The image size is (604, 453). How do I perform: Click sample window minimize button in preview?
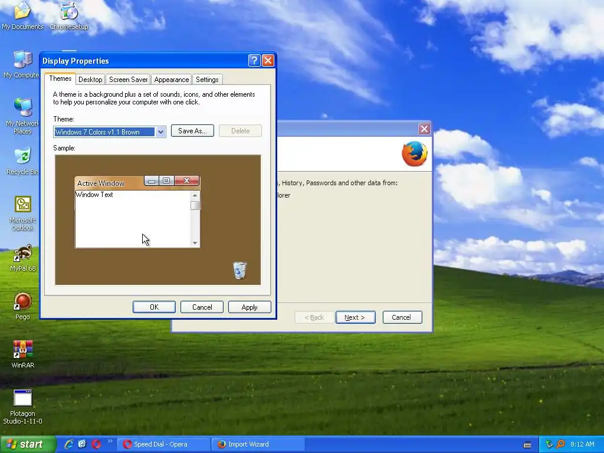point(152,180)
